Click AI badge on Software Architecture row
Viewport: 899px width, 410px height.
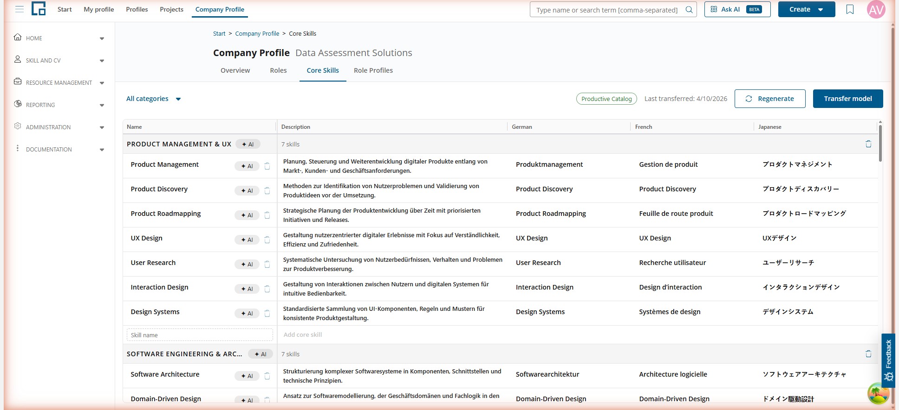[x=247, y=376]
